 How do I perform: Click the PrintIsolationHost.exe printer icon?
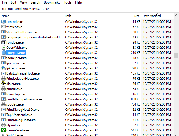(4, 79)
